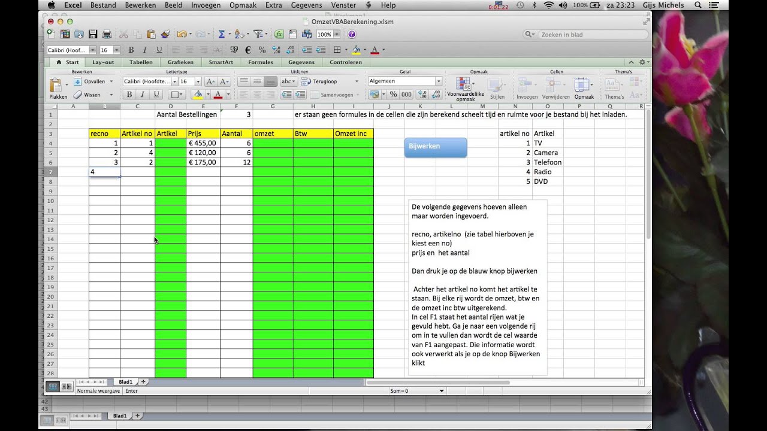
Task: Open the template gallery icon
Action: (65, 34)
